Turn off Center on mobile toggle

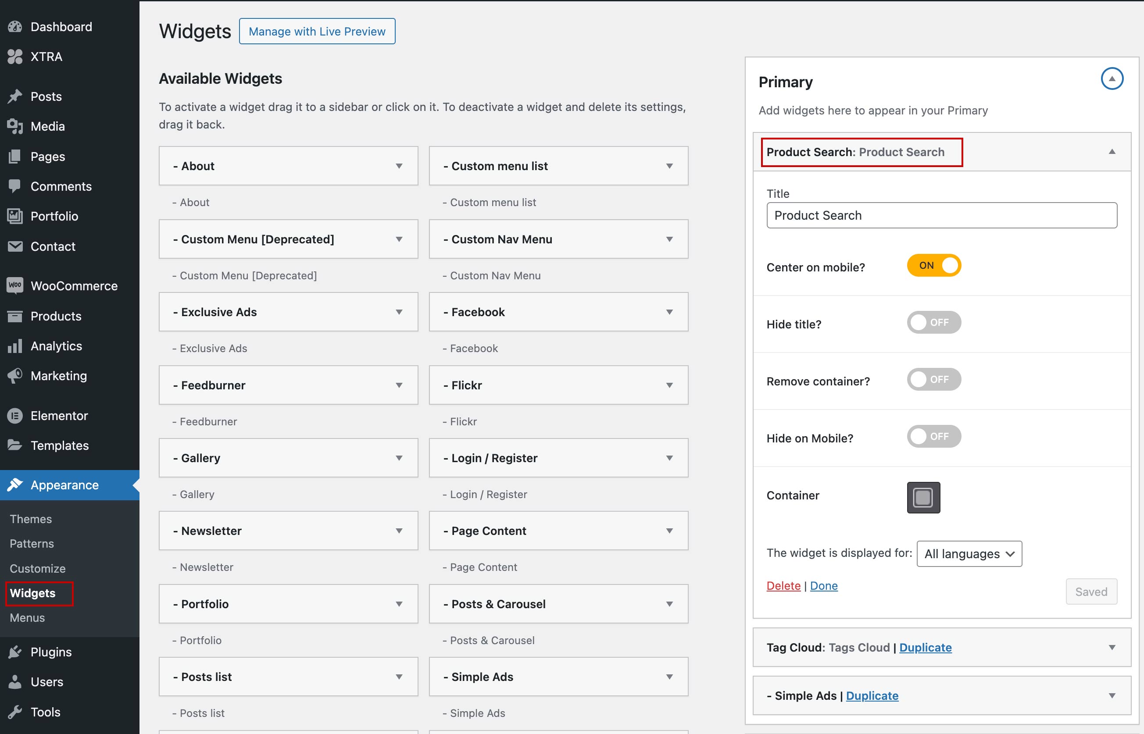coord(933,265)
